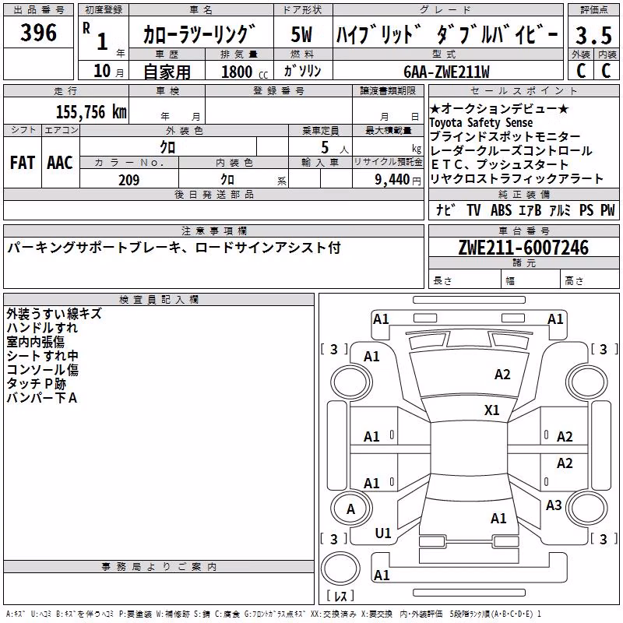Click the air conditioner value AAC

[60, 163]
